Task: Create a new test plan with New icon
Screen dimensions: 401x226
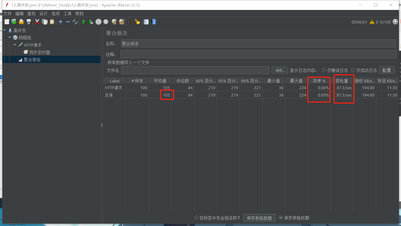Action: (x=7, y=22)
